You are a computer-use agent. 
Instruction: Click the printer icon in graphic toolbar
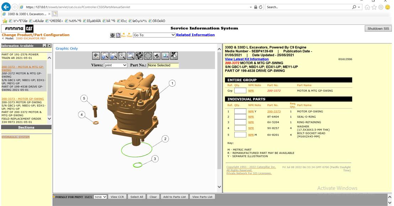point(156,56)
